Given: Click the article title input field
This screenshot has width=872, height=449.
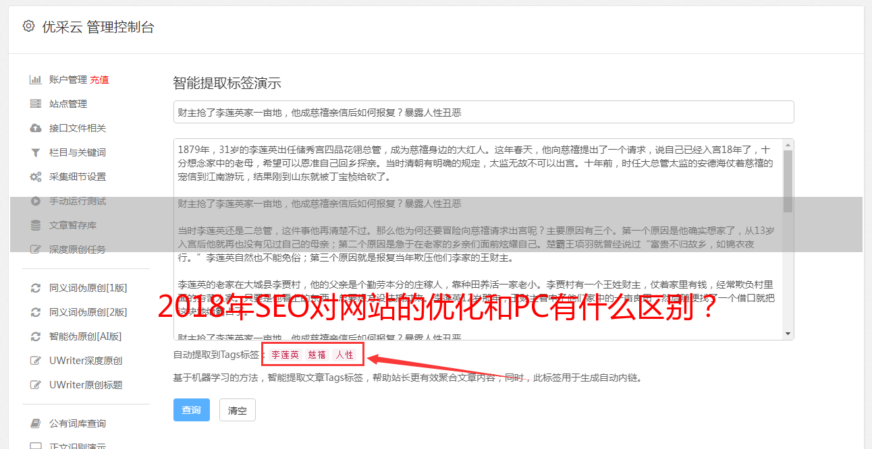Looking at the screenshot, I should [483, 112].
